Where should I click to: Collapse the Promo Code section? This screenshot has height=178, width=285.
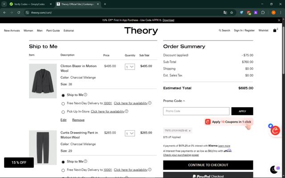(x=174, y=101)
